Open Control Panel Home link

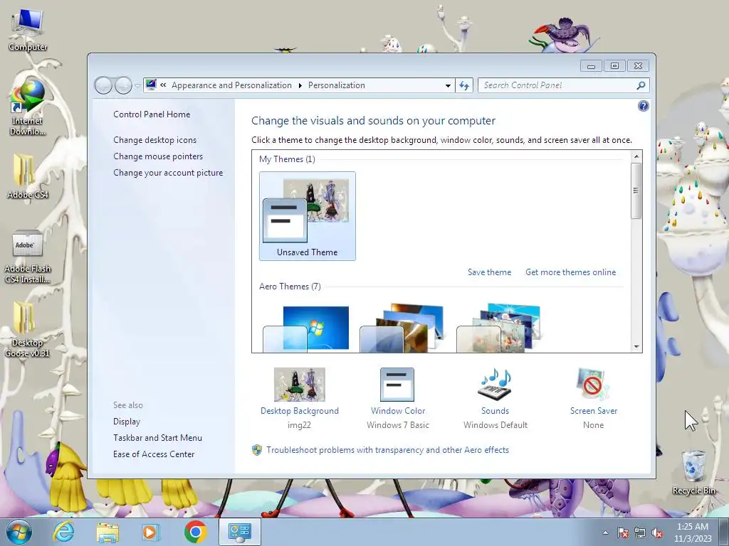tap(152, 114)
